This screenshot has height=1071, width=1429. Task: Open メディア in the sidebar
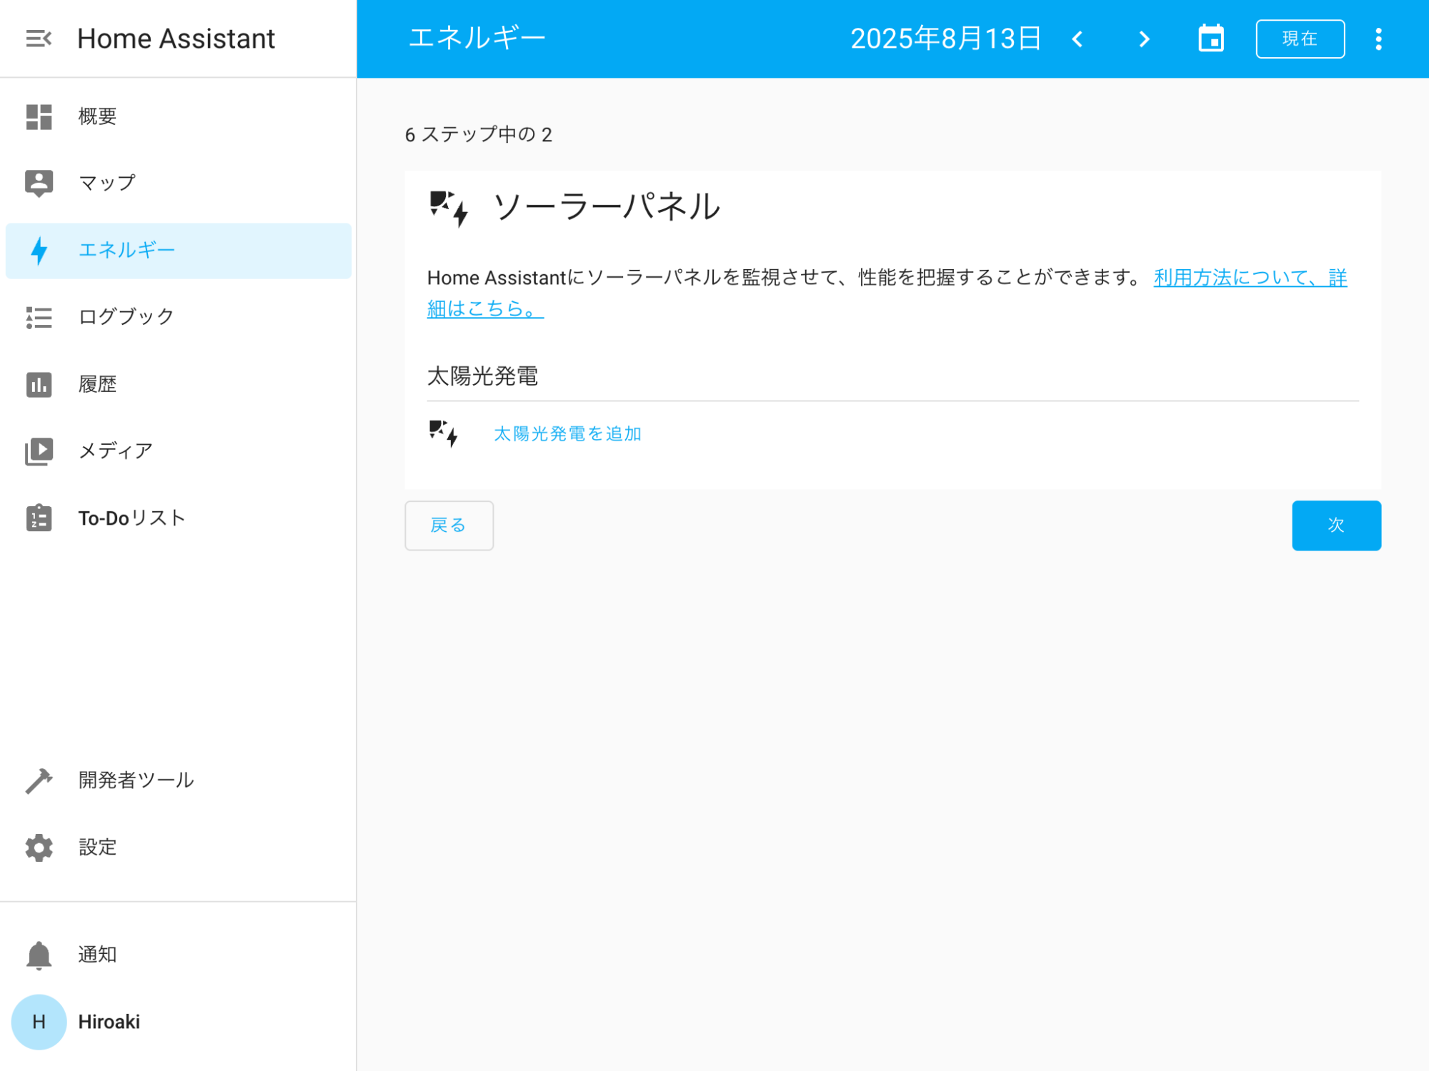click(179, 451)
